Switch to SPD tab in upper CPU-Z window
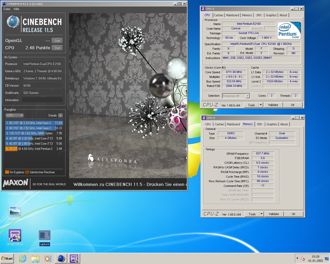330x264 pixels. click(x=259, y=15)
